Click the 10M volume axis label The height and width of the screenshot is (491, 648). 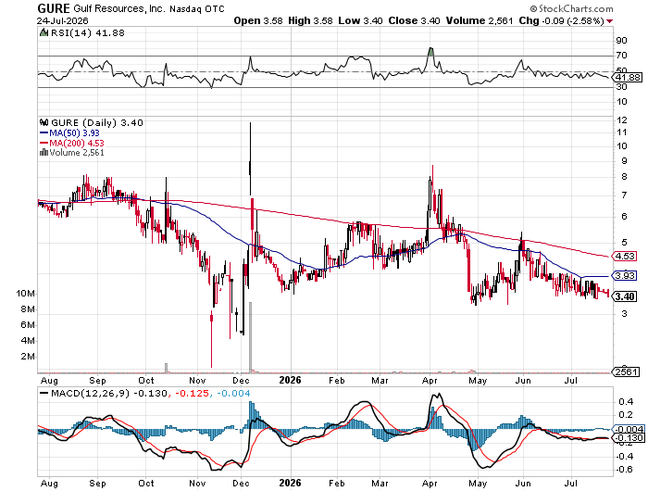[26, 294]
